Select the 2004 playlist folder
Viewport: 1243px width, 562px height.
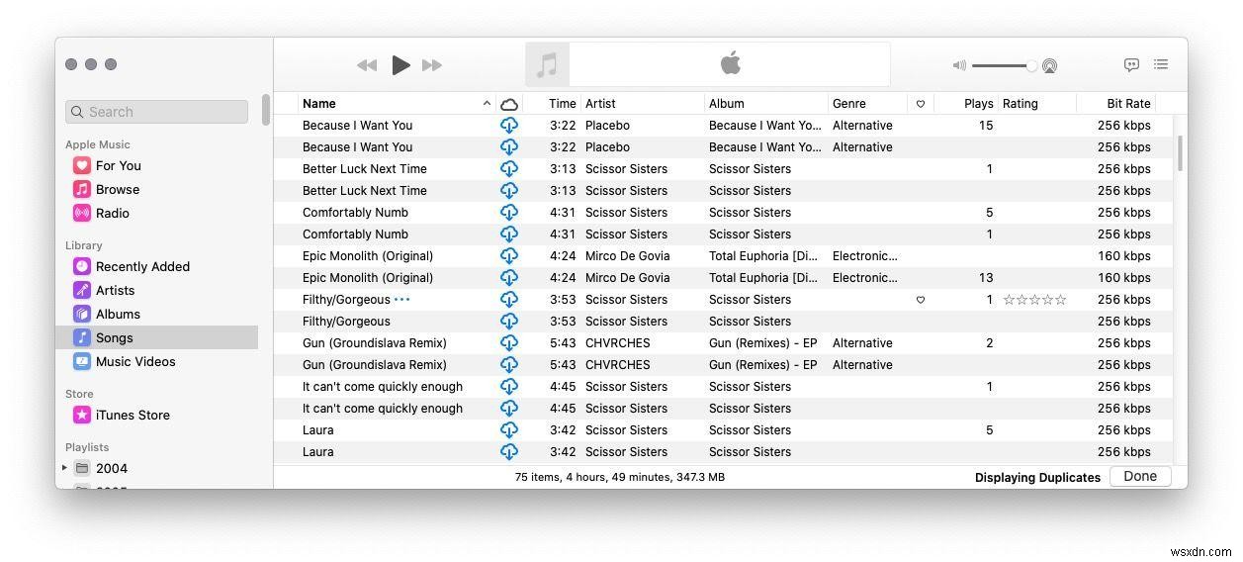pyautogui.click(x=111, y=468)
